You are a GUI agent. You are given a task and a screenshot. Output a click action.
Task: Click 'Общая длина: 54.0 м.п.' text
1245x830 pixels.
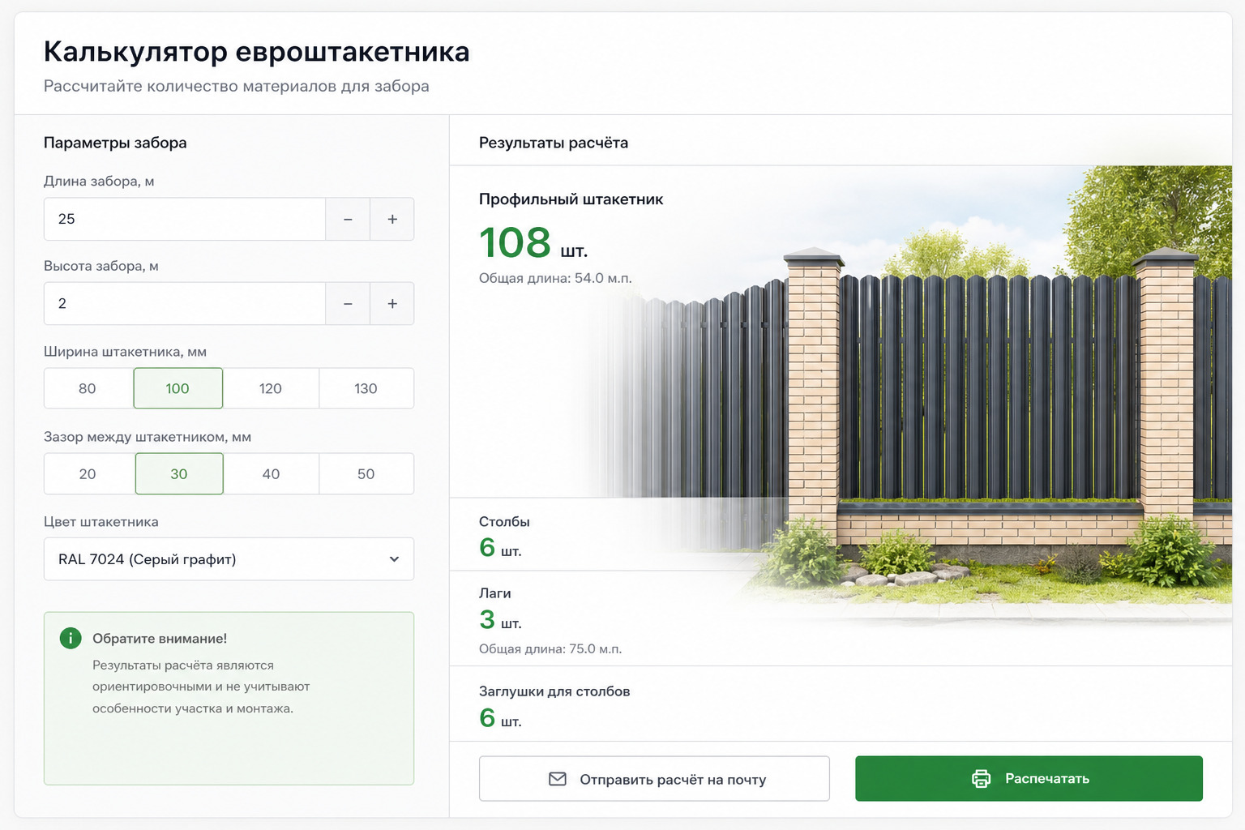tap(555, 278)
